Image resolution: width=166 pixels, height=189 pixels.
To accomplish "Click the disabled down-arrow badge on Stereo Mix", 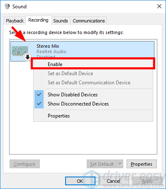I will [x=27, y=57].
